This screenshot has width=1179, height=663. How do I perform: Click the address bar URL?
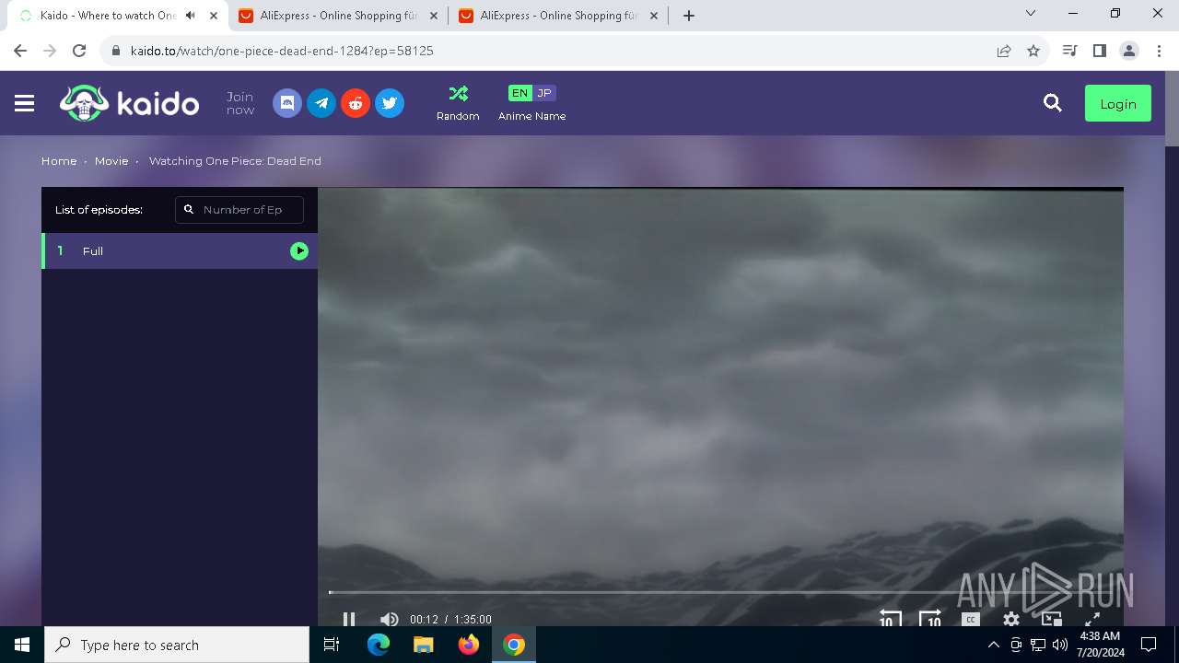click(x=282, y=51)
